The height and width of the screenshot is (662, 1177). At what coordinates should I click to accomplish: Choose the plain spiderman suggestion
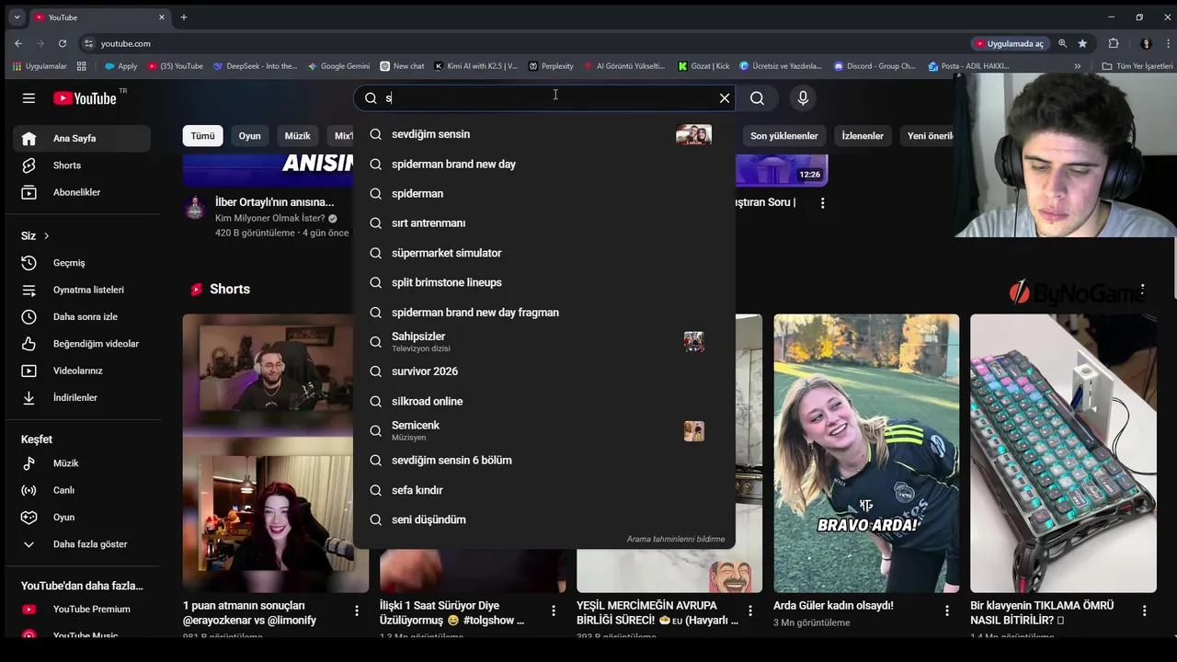tap(544, 194)
